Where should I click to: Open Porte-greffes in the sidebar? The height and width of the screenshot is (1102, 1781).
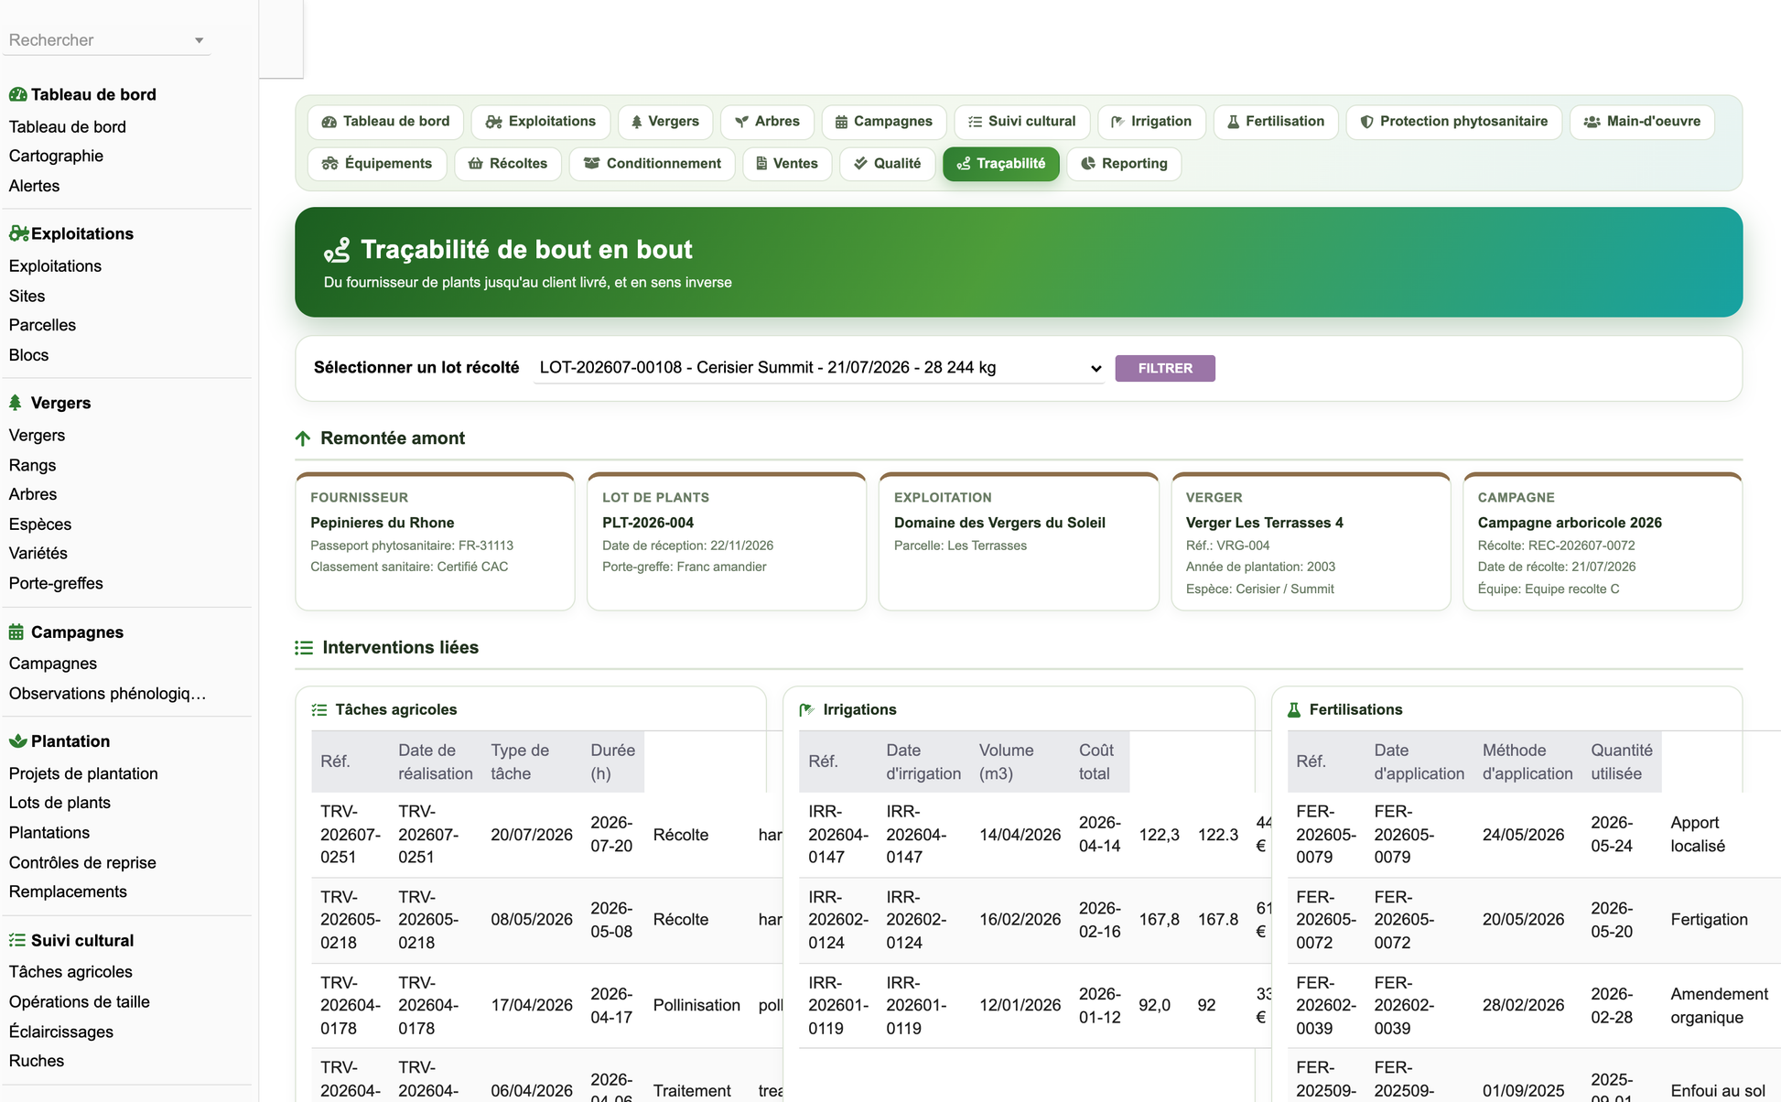(56, 583)
